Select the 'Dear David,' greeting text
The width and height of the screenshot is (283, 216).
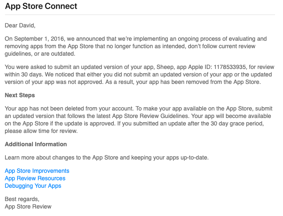(20, 25)
